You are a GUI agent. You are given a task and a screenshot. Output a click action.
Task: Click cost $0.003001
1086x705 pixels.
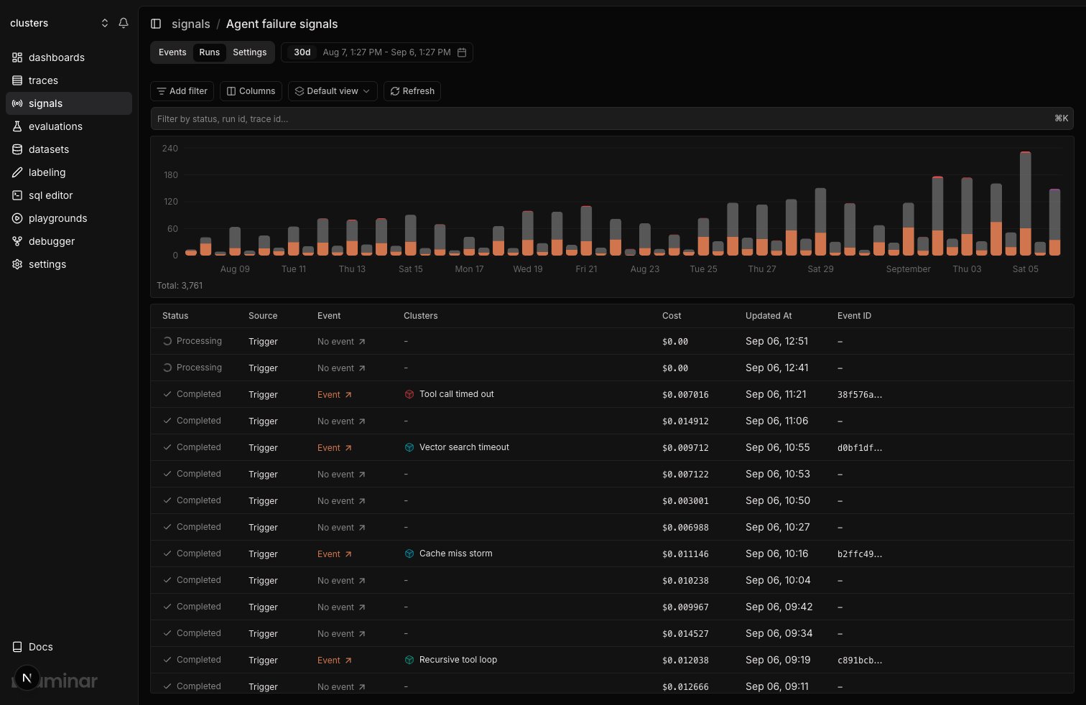point(685,501)
